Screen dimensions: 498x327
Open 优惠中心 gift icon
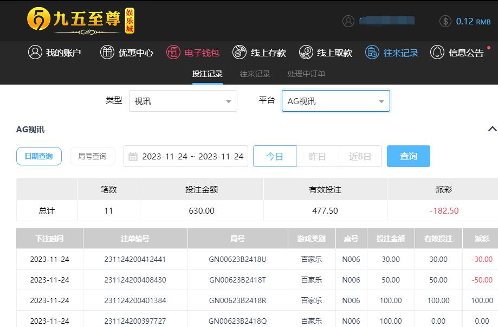click(107, 53)
